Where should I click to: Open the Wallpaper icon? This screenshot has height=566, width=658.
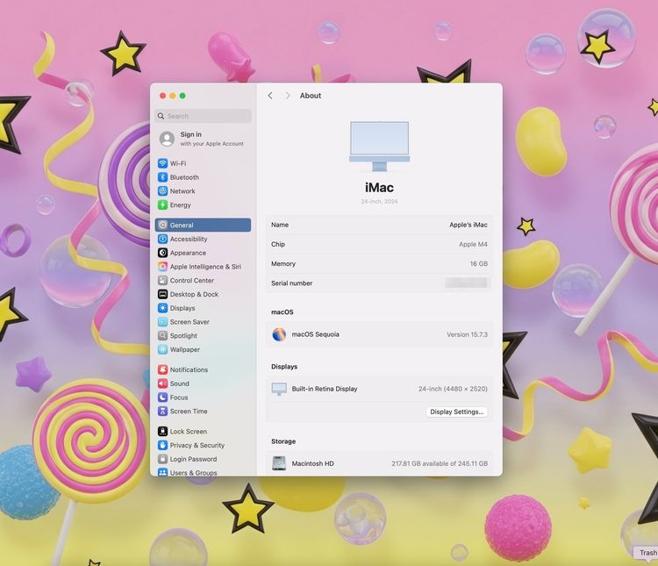pyautogui.click(x=163, y=349)
